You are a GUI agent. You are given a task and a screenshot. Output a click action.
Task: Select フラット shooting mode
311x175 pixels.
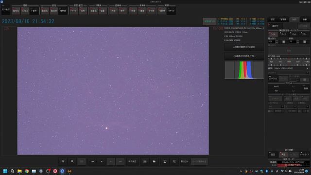[294, 34]
